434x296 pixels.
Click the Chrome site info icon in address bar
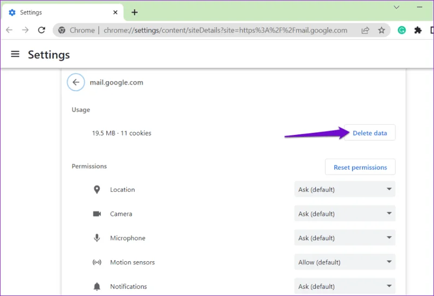(62, 30)
